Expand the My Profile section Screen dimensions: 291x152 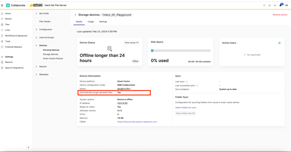(x=36, y=13)
